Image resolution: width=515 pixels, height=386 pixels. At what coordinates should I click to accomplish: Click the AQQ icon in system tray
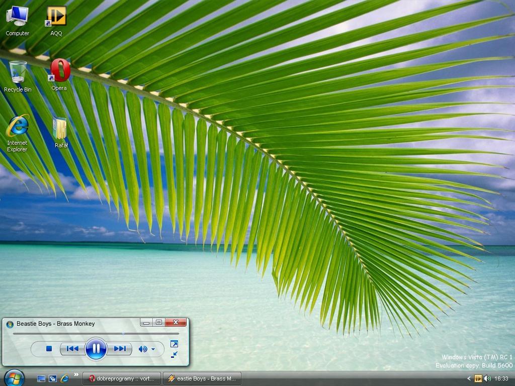(478, 378)
